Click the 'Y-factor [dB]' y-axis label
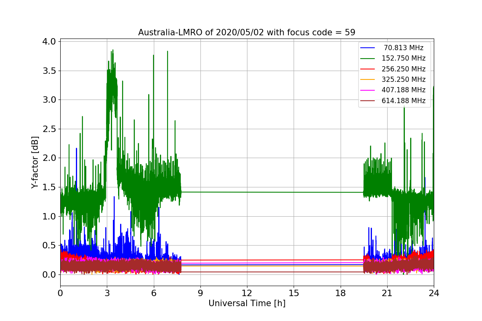 click(35, 163)
